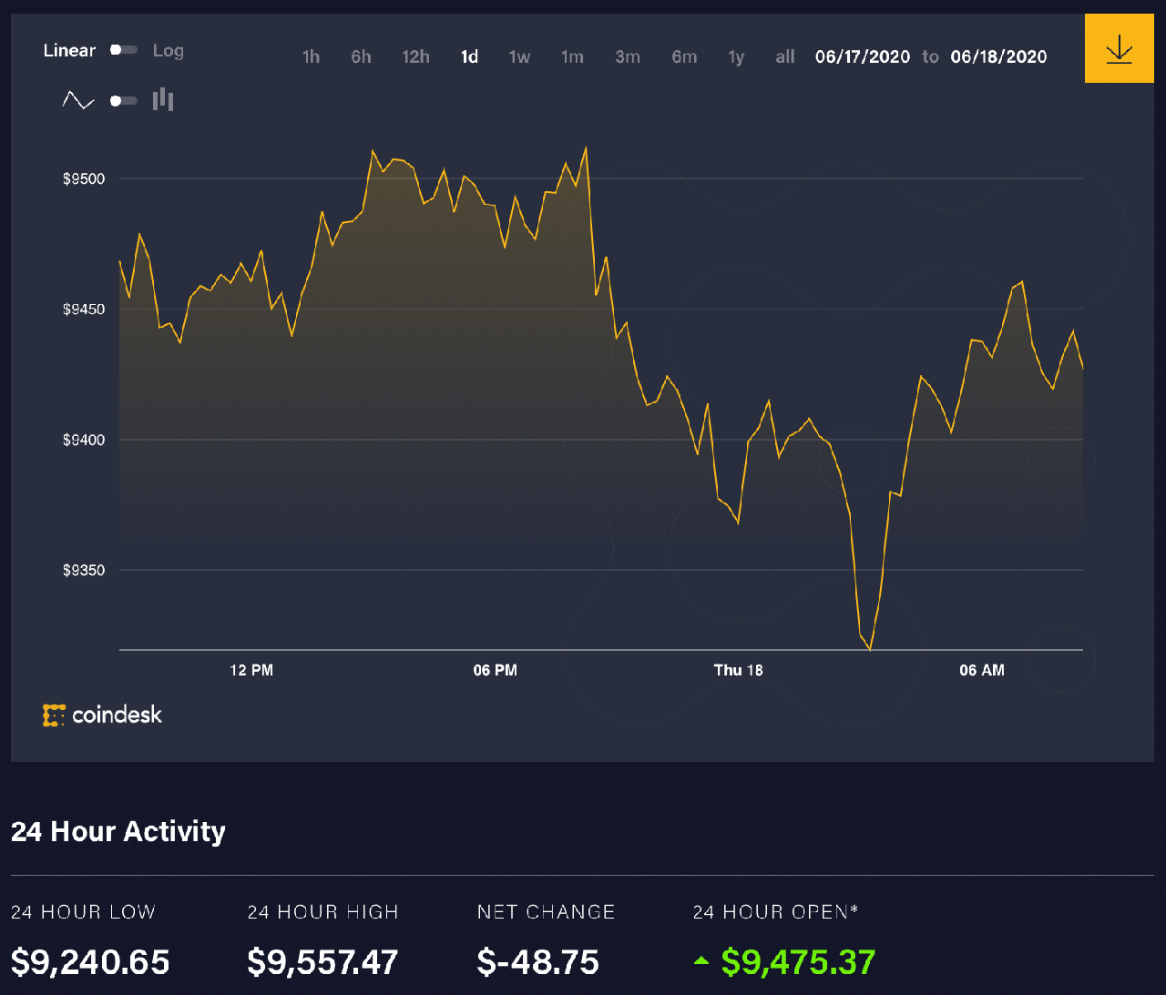Click the net change value $-48.75
The height and width of the screenshot is (995, 1166).
[538, 961]
